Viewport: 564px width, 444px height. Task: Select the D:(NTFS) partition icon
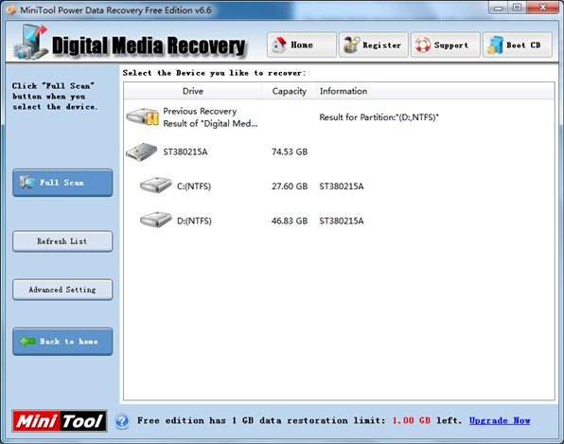[x=156, y=220]
